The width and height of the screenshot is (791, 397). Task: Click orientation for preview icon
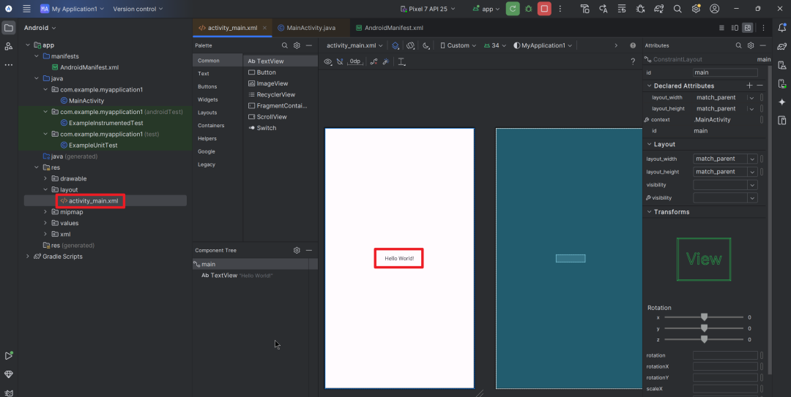(411, 45)
